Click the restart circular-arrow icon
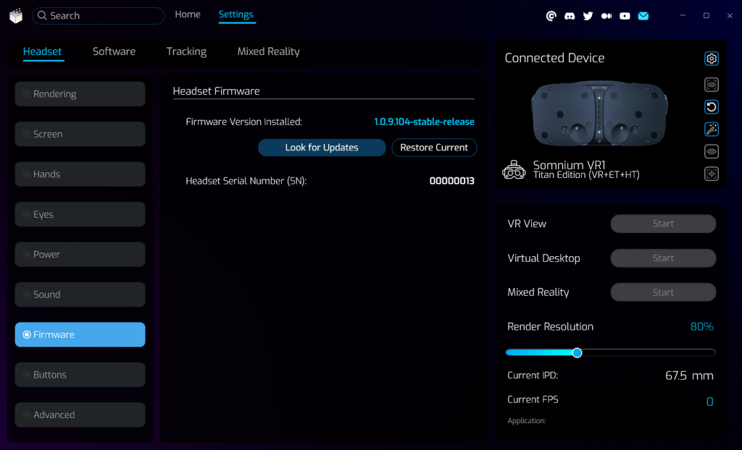 (712, 107)
